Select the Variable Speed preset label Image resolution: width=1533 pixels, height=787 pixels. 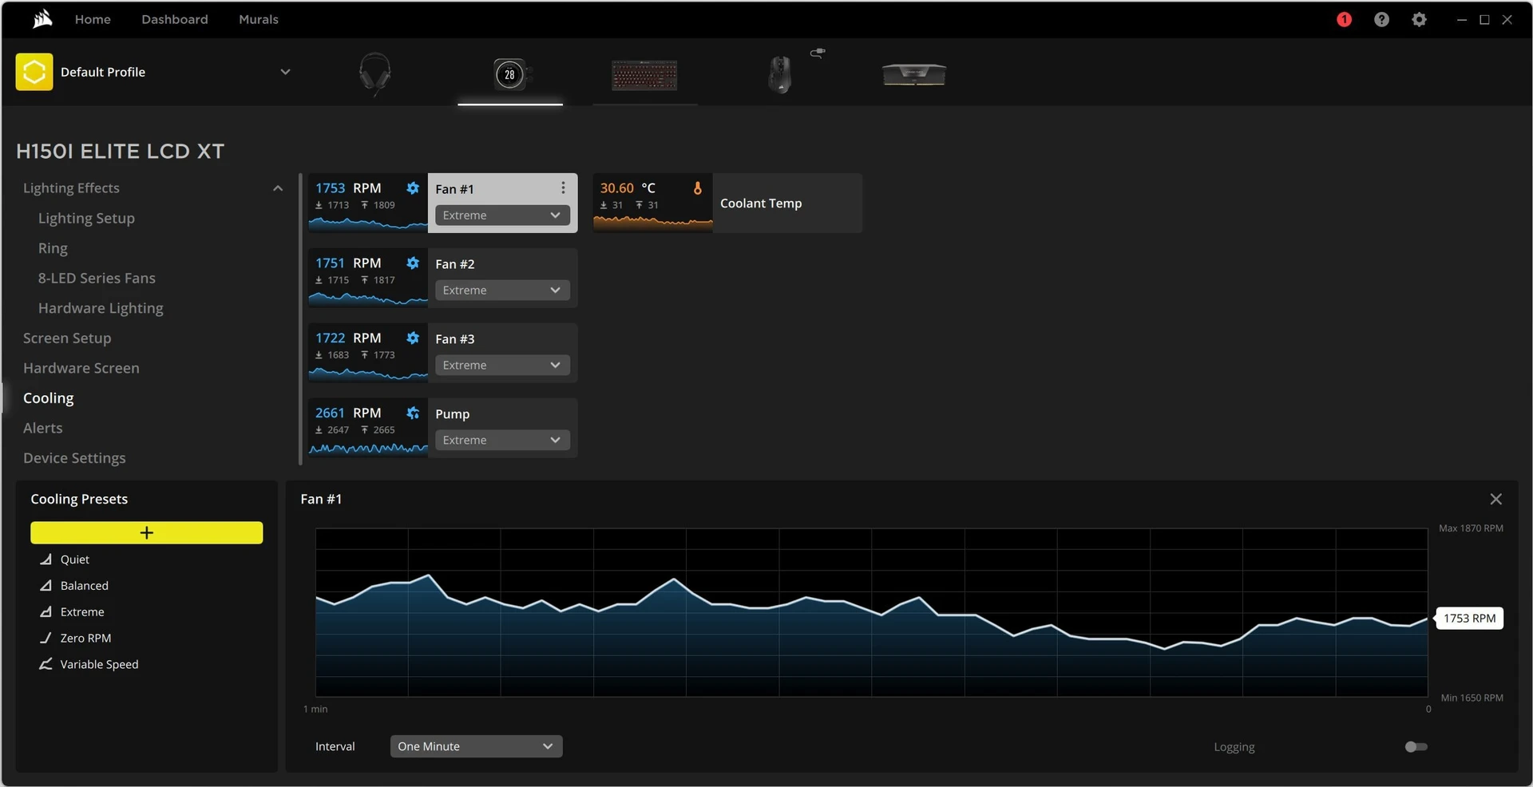(x=99, y=664)
